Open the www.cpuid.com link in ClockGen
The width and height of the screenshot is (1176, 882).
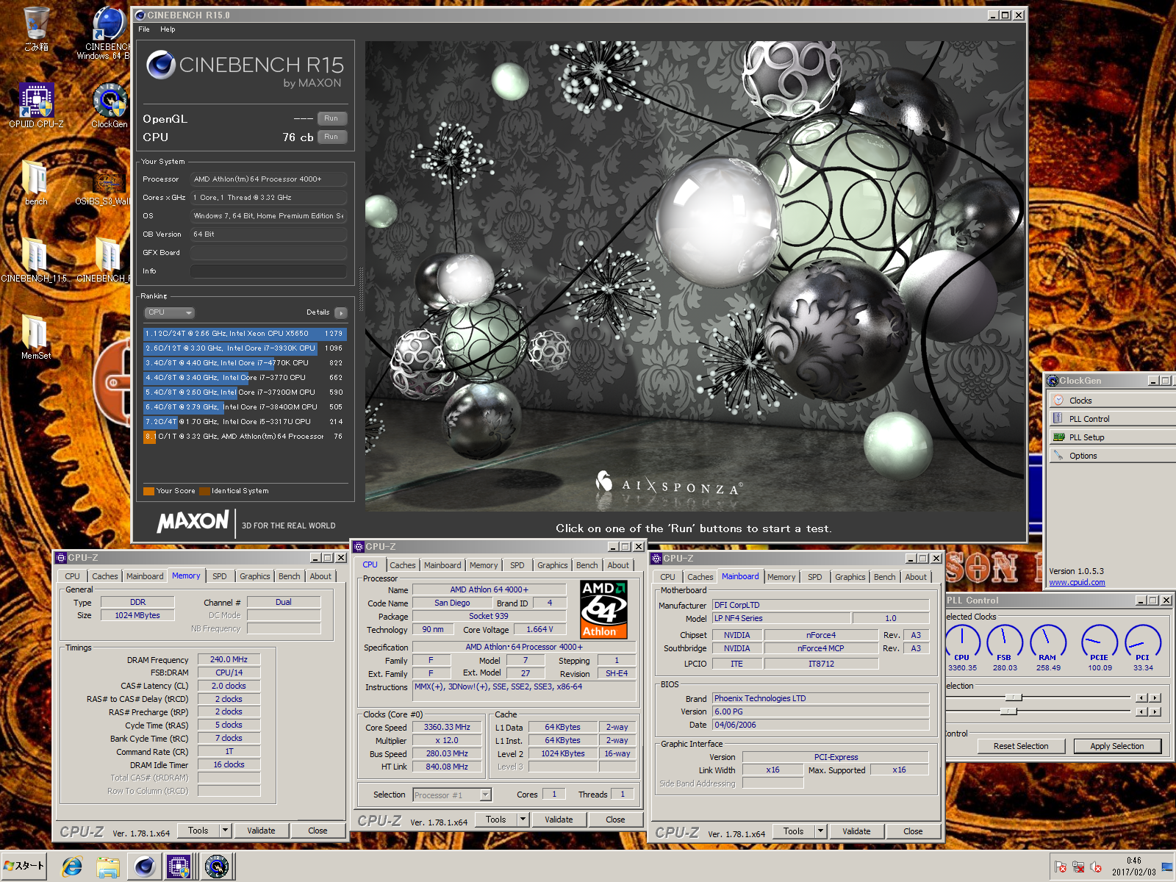click(1077, 583)
